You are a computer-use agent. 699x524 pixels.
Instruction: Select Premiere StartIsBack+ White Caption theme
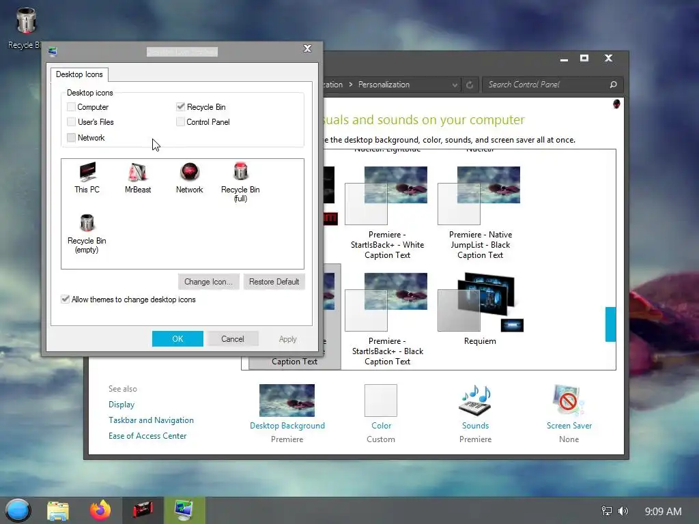pyautogui.click(x=387, y=213)
